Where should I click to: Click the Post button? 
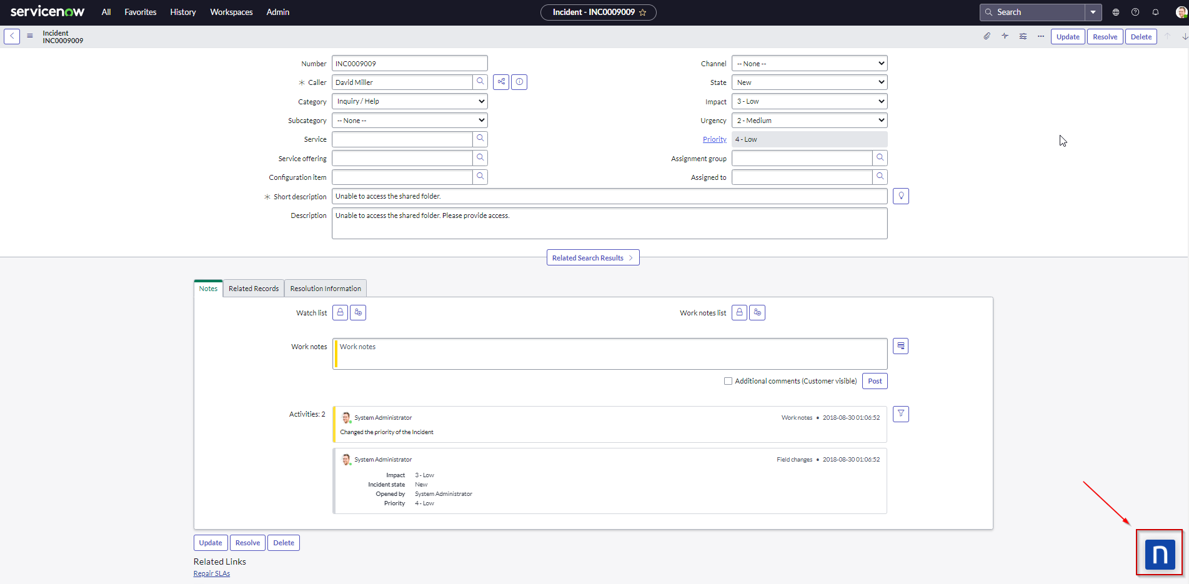pyautogui.click(x=875, y=381)
